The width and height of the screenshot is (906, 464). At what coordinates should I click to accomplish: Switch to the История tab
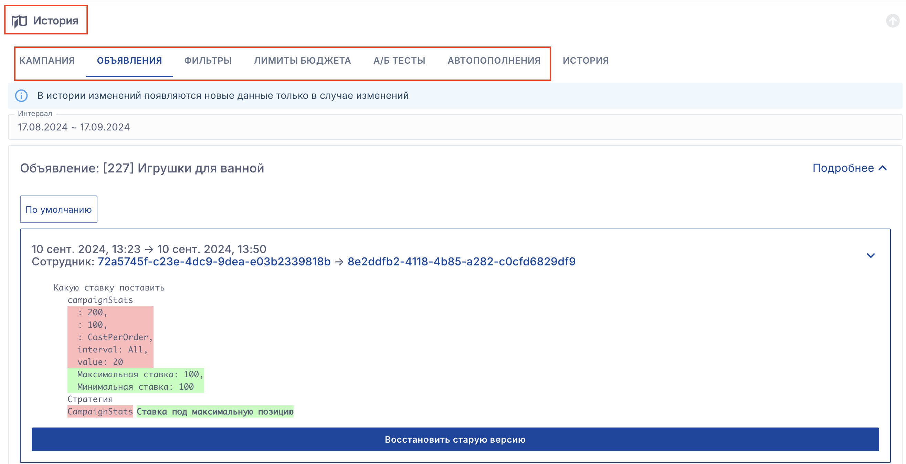point(585,61)
